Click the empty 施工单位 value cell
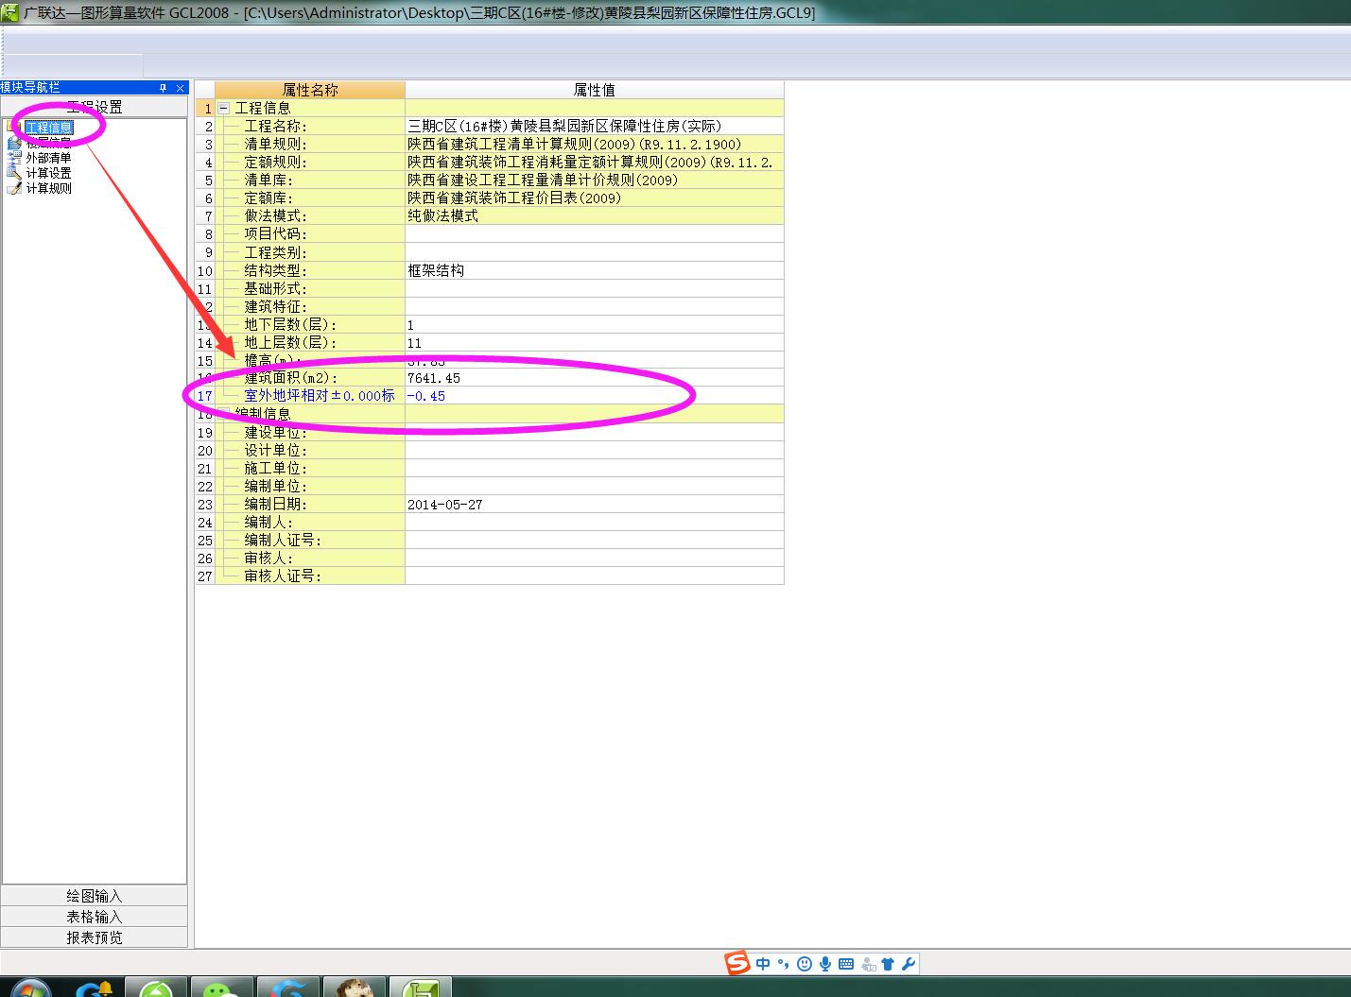The height and width of the screenshot is (997, 1351). tap(595, 468)
